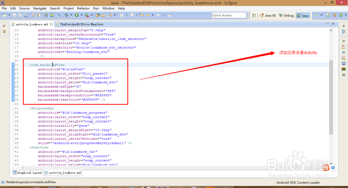Select the Java perspective button
348x188 pixels.
303,15
